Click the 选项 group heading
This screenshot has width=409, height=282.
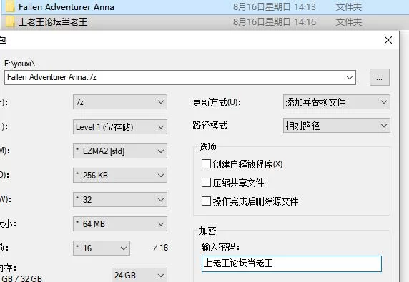(x=208, y=147)
